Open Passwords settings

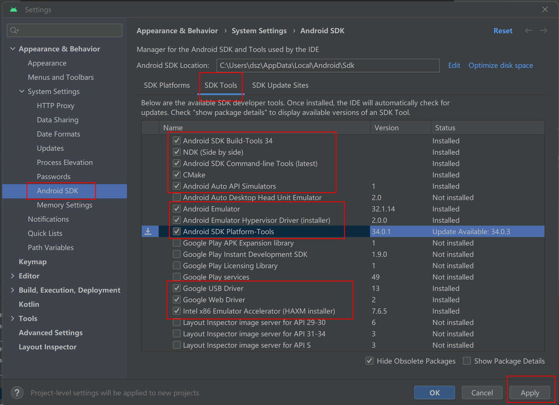tap(54, 177)
